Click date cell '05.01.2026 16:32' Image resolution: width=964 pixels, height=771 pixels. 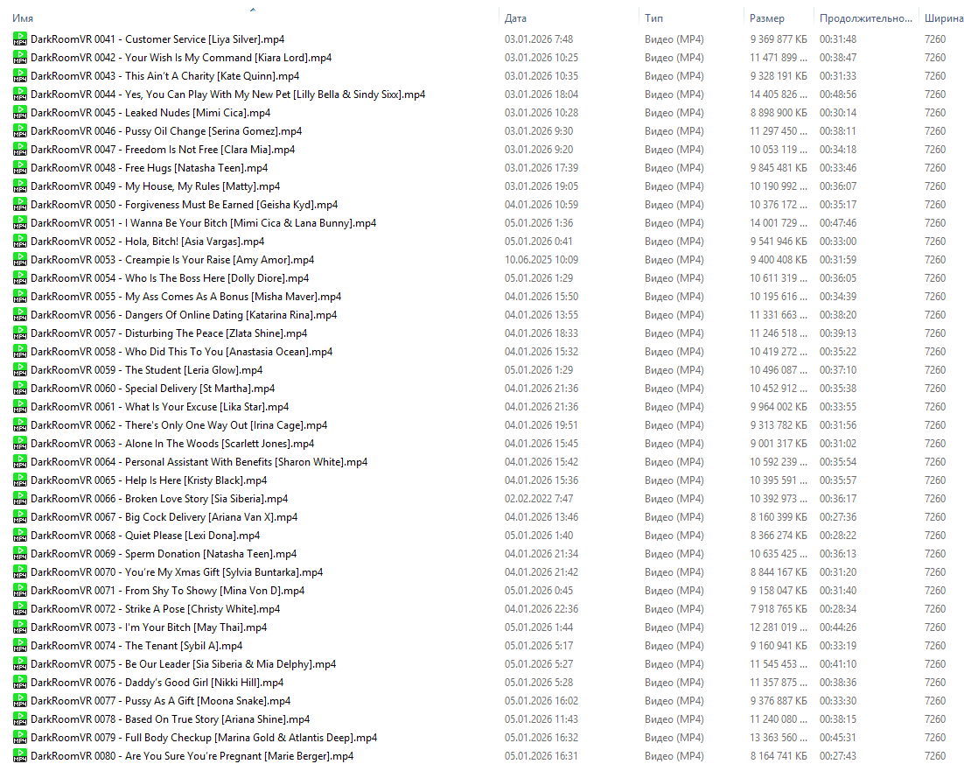tap(541, 738)
